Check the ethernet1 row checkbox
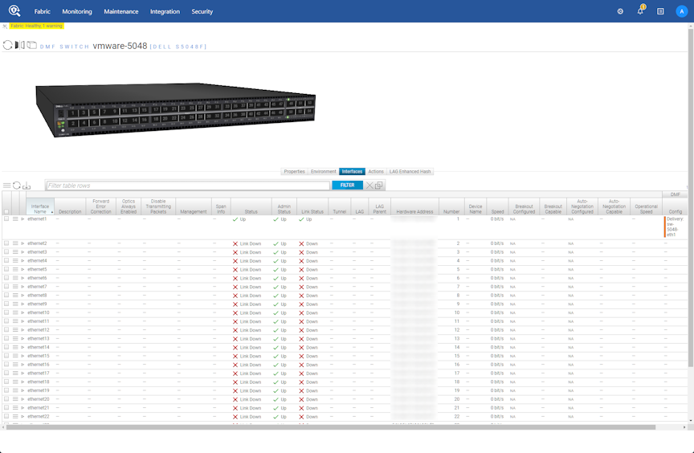 (x=6, y=219)
